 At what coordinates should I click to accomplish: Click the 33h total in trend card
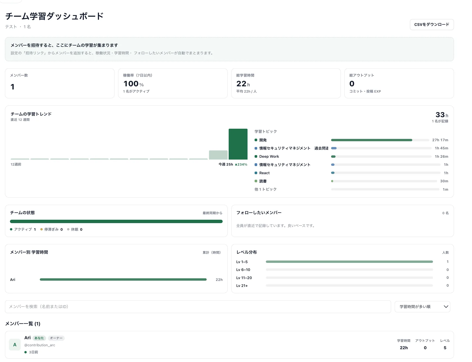[442, 115]
